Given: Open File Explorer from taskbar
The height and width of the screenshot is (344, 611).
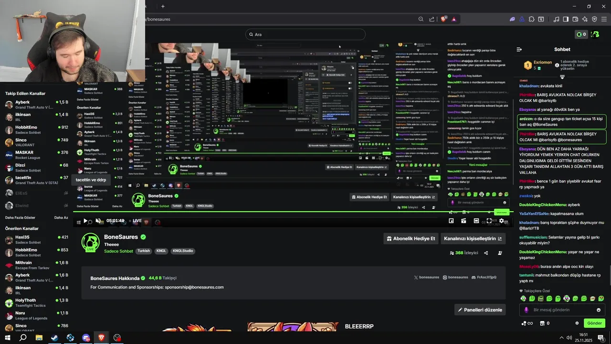Looking at the screenshot, I should 39,338.
